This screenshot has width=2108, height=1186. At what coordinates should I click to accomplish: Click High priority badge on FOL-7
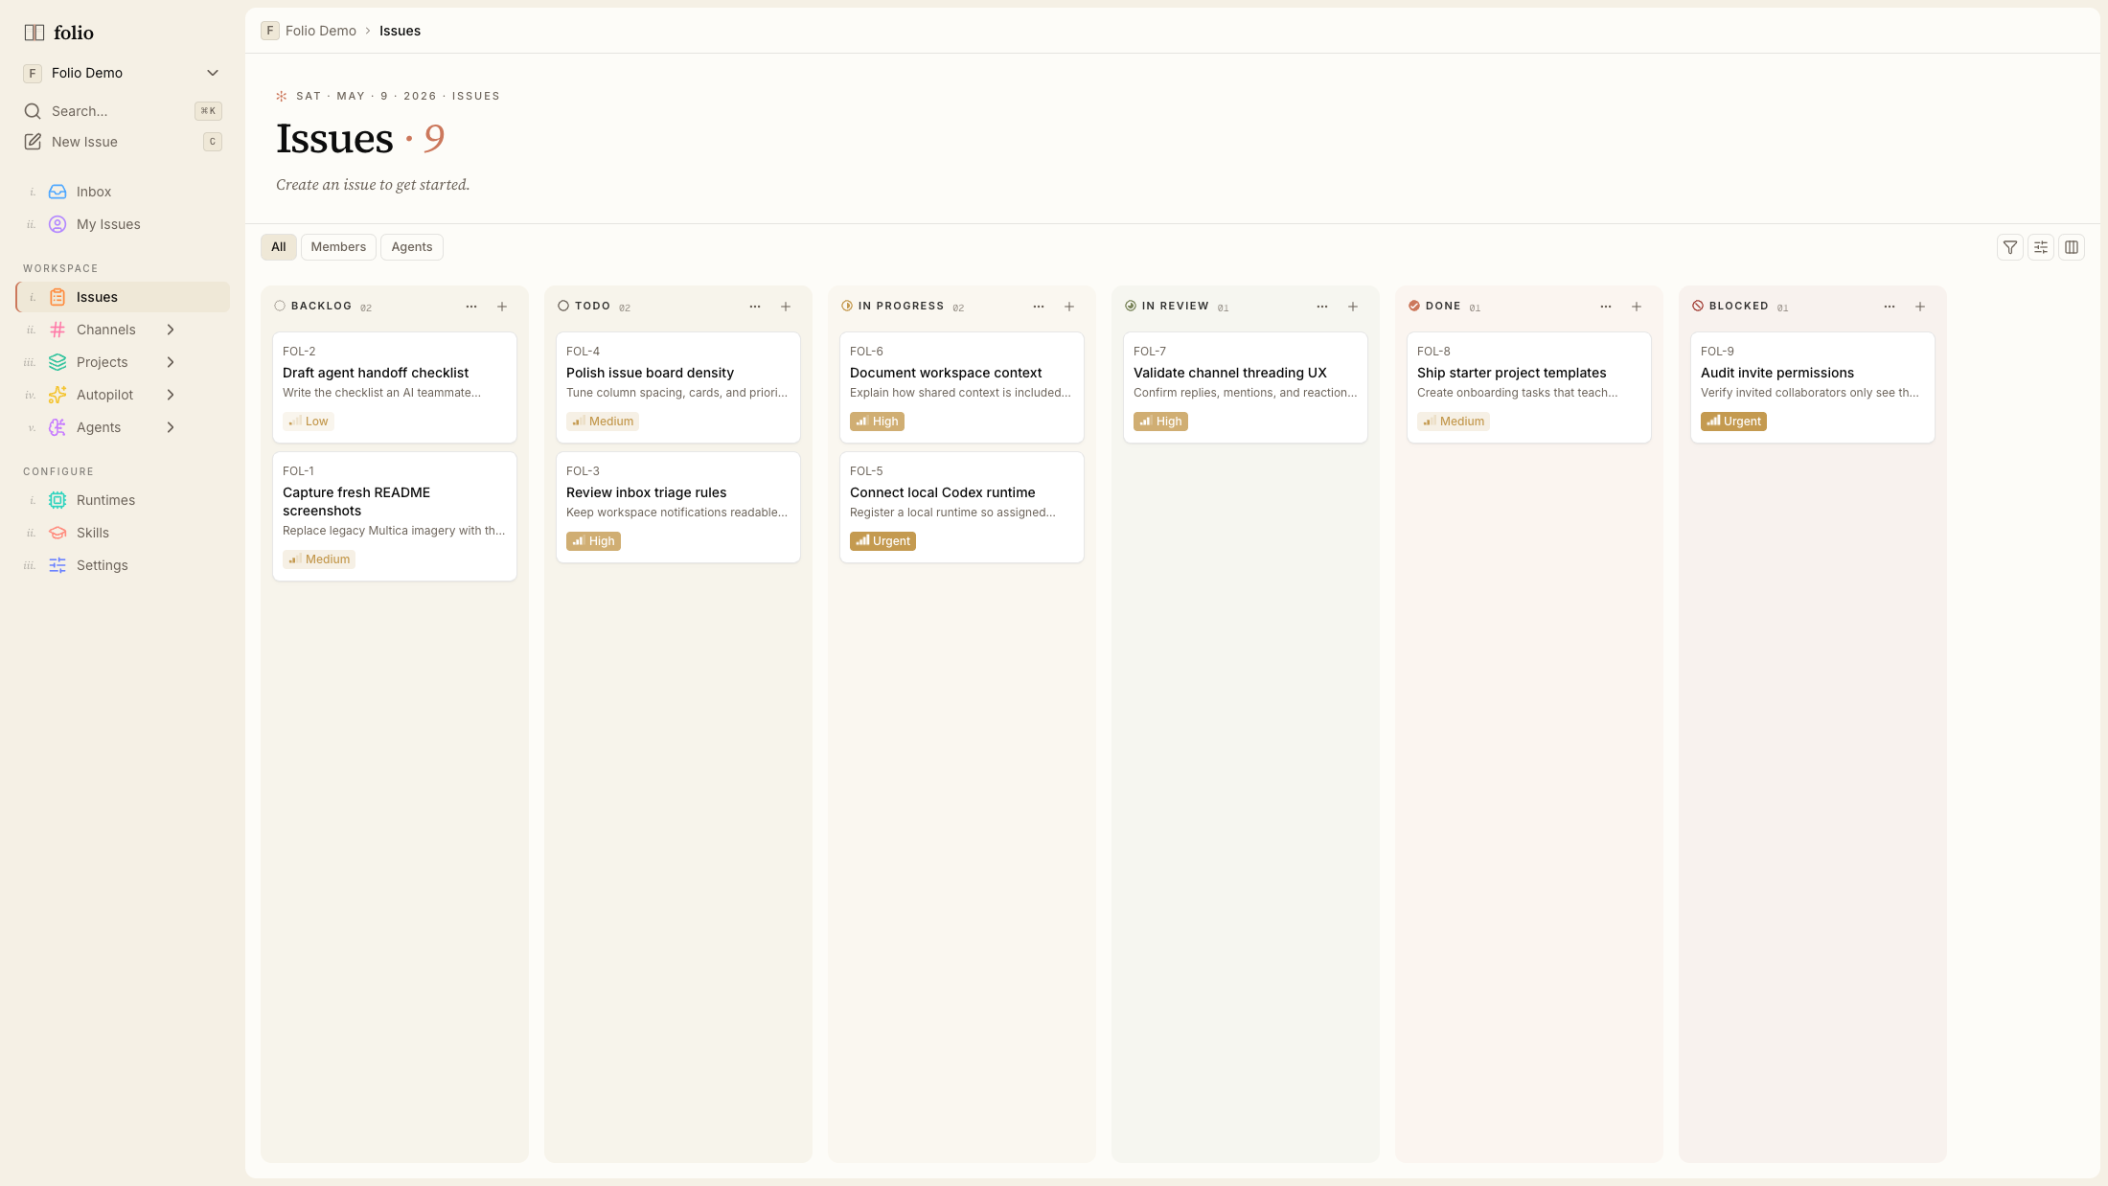[x=1160, y=422]
